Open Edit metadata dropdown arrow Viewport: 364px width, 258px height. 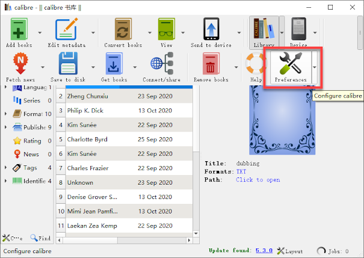(93, 32)
